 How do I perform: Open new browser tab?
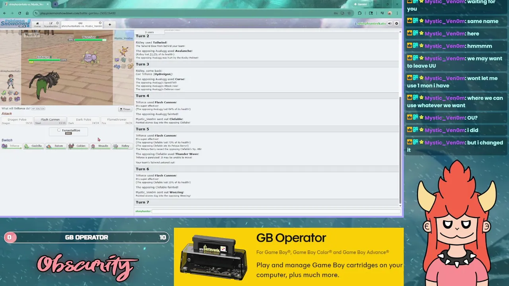pyautogui.click(x=55, y=4)
